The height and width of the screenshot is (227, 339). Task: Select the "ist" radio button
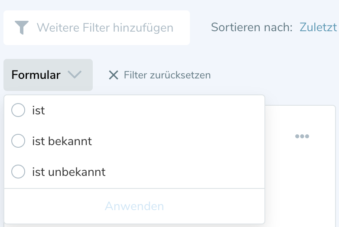coord(18,110)
